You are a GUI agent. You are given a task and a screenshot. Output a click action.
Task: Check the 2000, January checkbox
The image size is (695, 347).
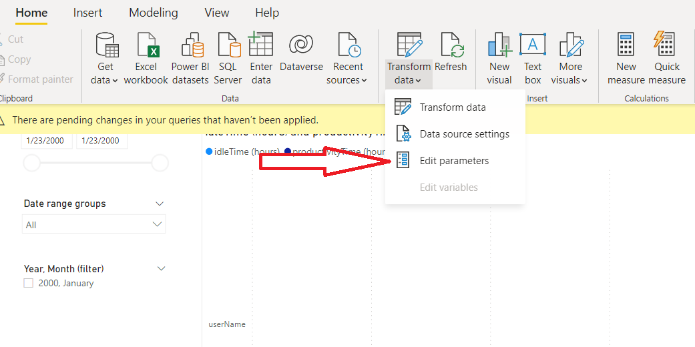coord(29,283)
